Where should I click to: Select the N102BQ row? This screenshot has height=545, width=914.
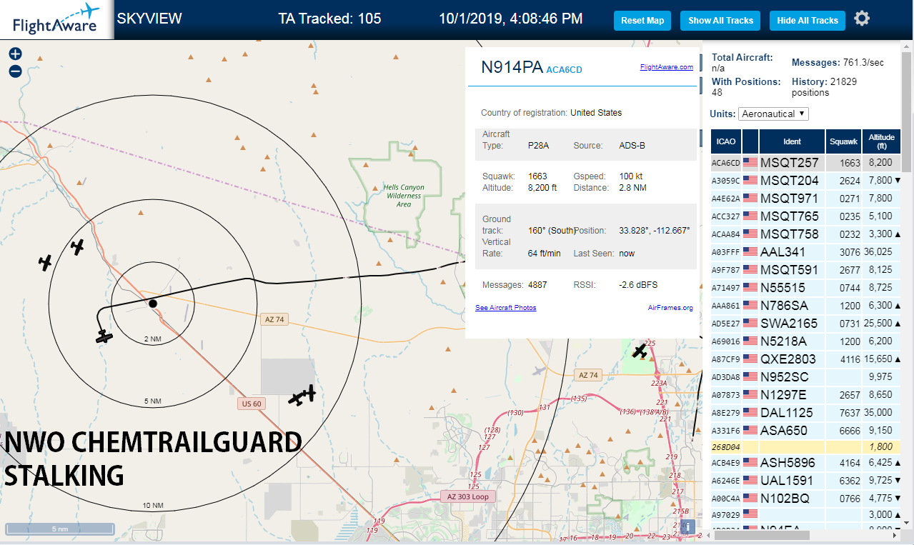805,499
